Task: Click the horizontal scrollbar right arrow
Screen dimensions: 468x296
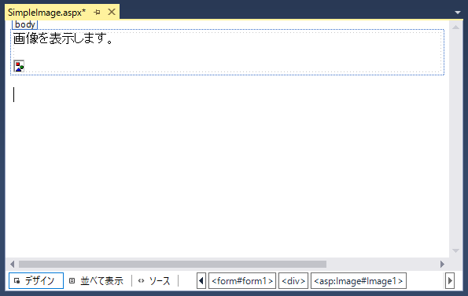Action: (442, 264)
